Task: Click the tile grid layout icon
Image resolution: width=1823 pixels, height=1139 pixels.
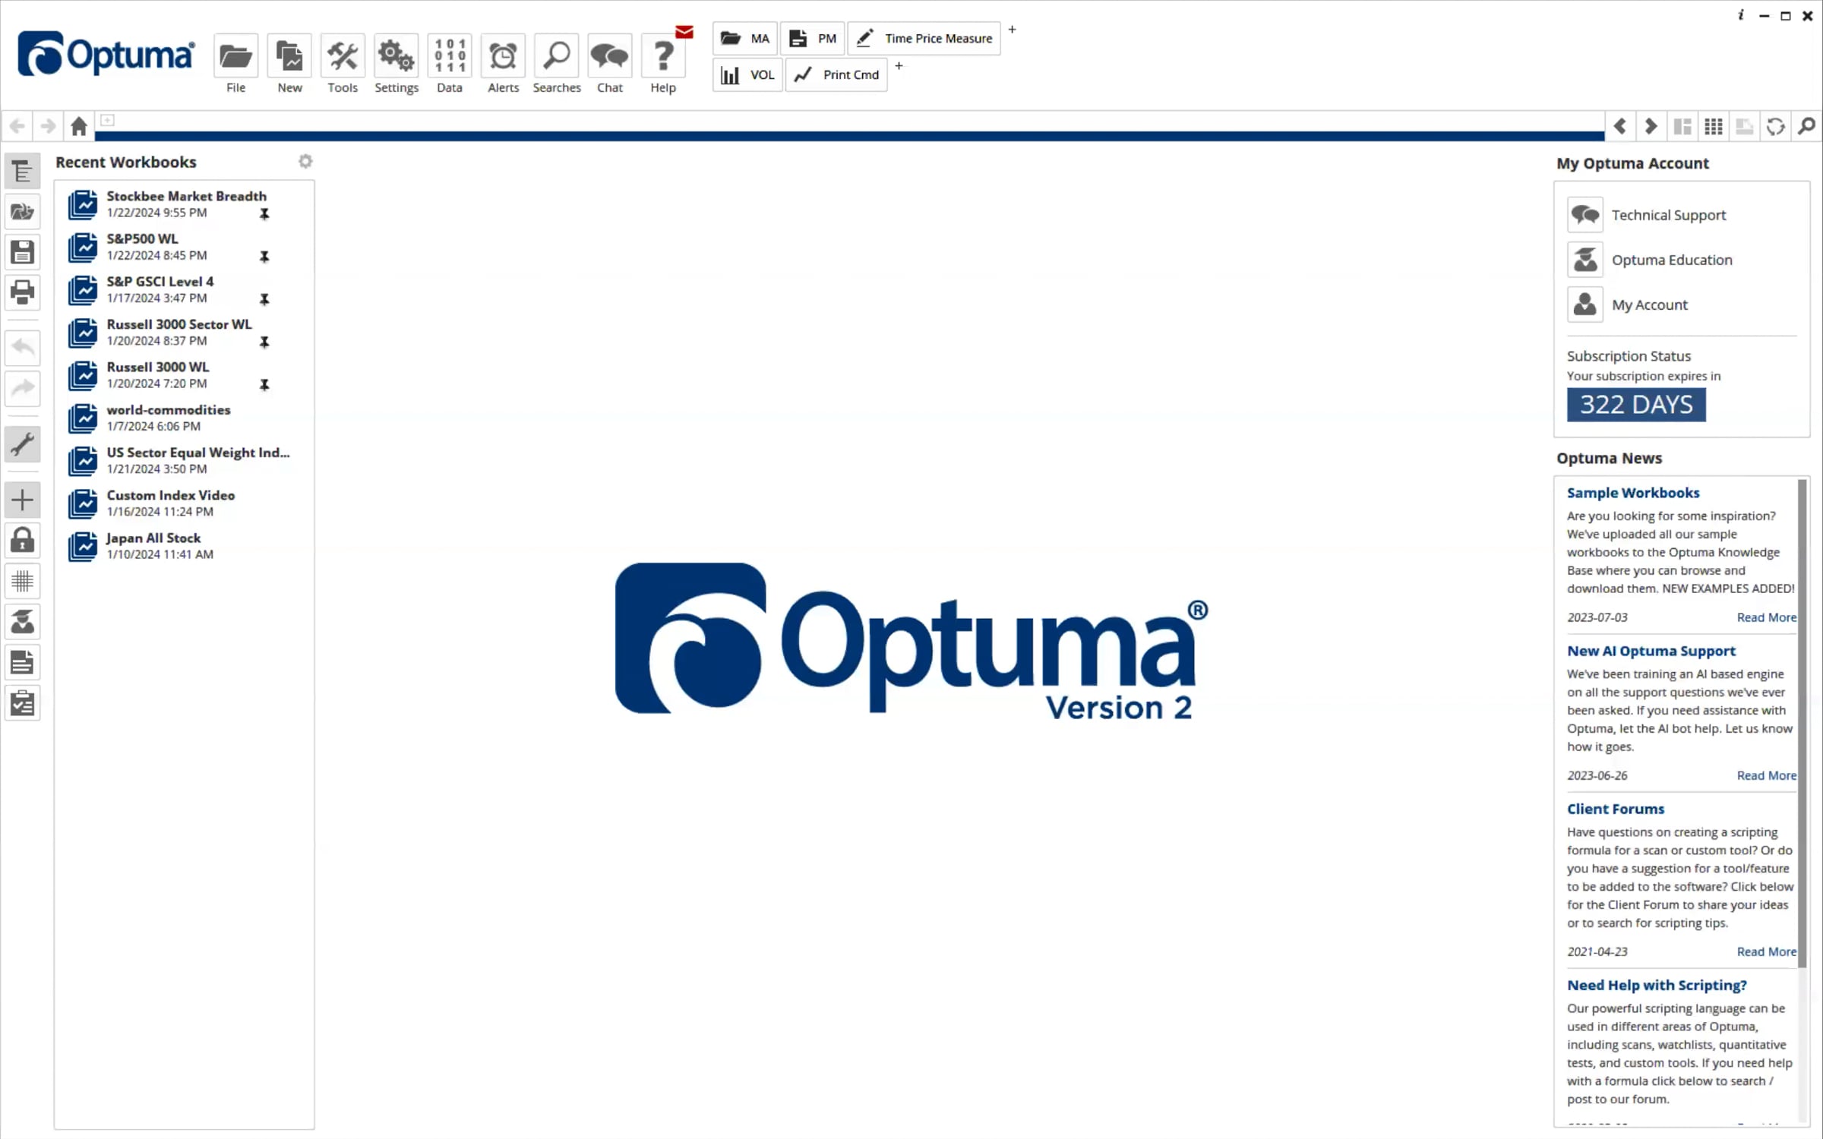Action: coord(1713,126)
